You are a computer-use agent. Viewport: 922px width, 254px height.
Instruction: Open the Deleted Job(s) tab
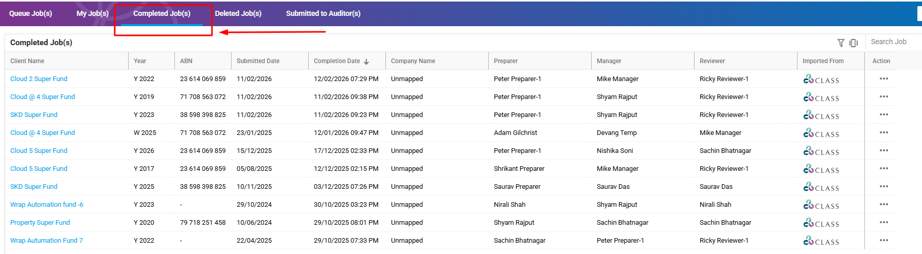[238, 13]
